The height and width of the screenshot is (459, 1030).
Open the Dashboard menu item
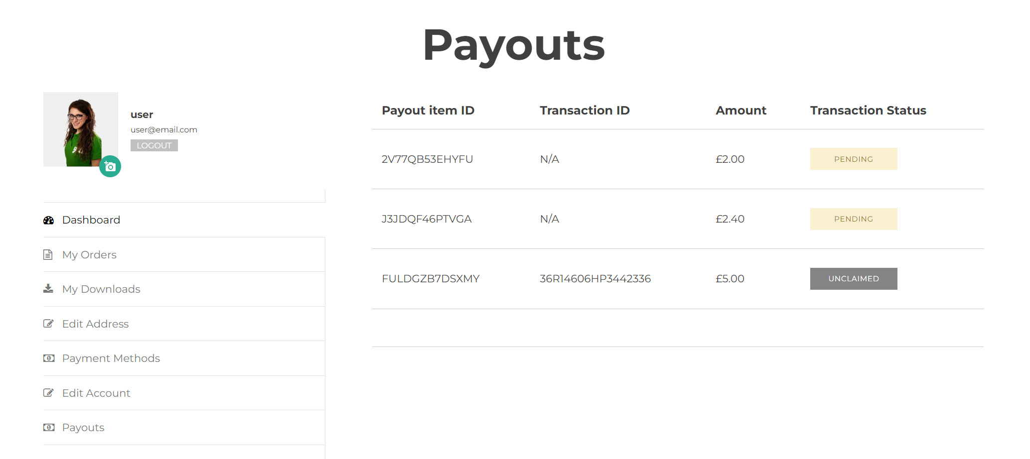coord(91,220)
